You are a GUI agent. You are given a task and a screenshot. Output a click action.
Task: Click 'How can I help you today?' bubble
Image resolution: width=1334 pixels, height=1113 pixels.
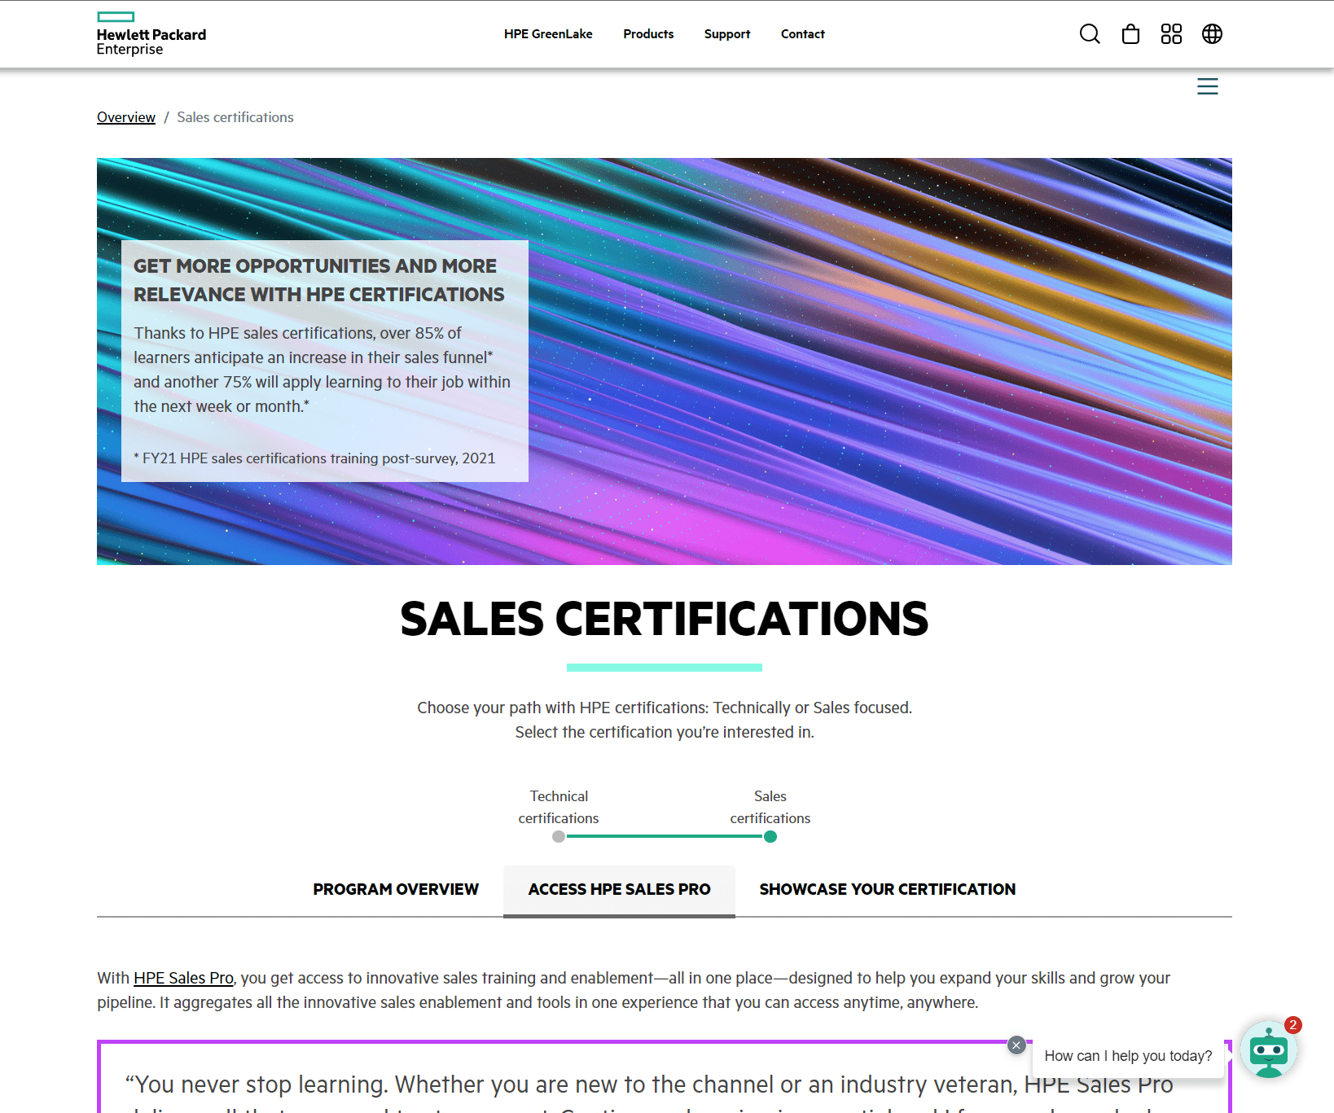[1128, 1056]
